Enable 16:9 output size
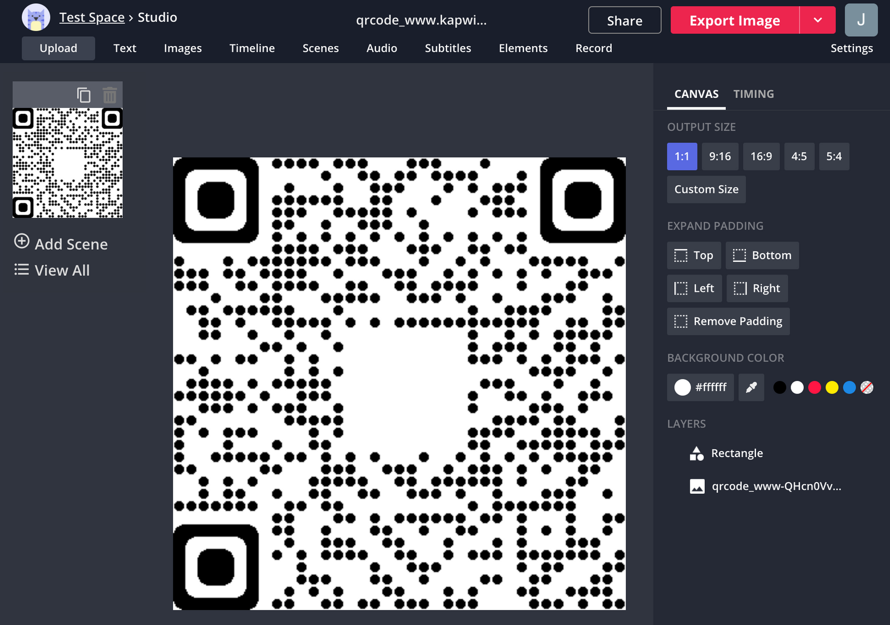Viewport: 890px width, 625px height. [761, 156]
